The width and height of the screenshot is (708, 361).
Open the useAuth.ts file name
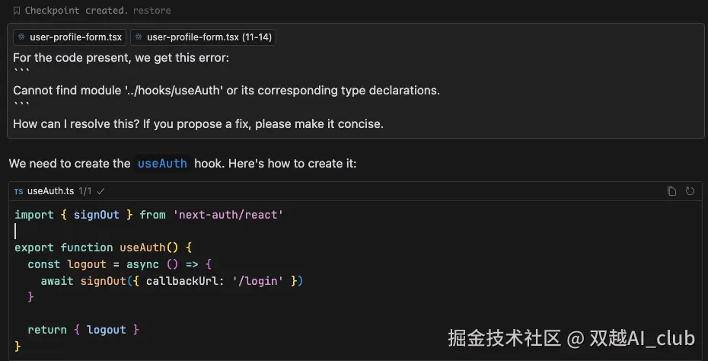[50, 191]
